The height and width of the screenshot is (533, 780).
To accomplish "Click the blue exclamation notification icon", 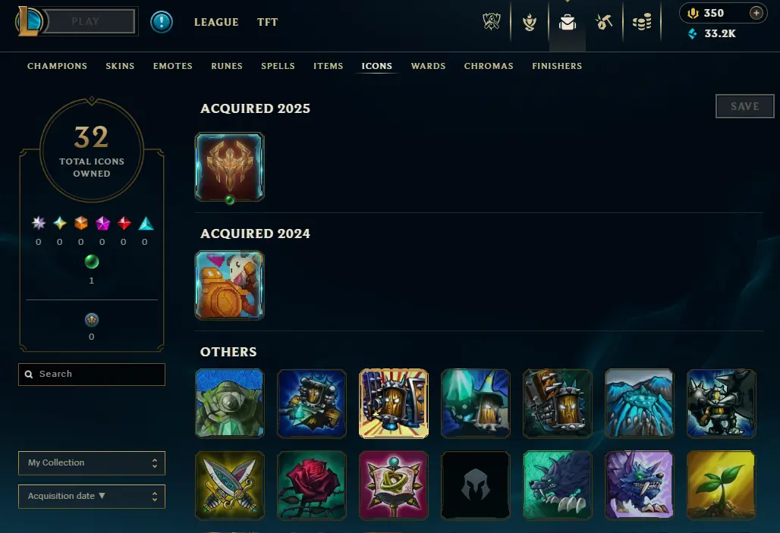I will [161, 22].
